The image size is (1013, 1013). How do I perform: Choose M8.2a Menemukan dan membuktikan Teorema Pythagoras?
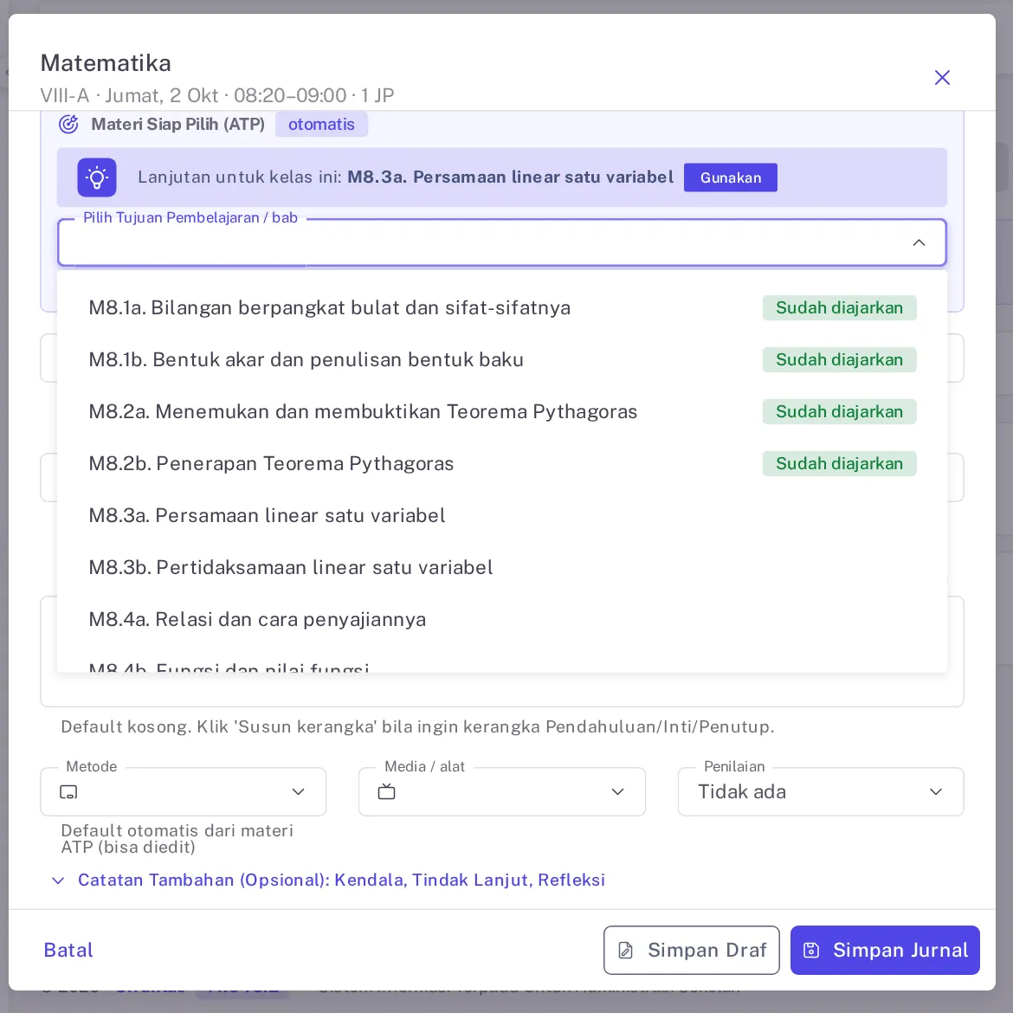[x=502, y=411]
